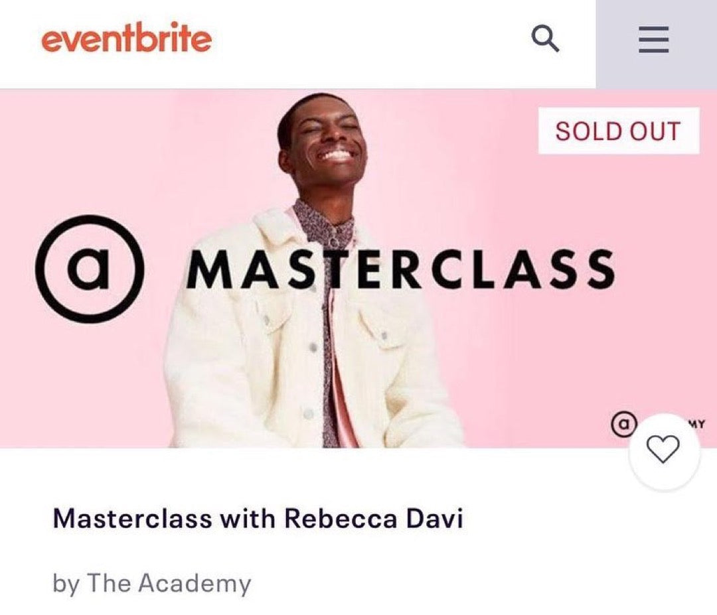Open search with the magnifier icon
This screenshot has height=615, width=717.
(x=546, y=41)
